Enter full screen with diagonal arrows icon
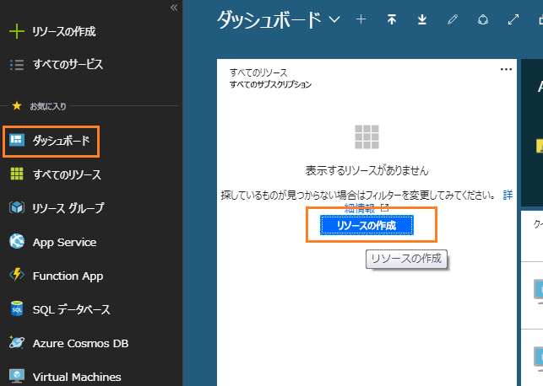543x386 pixels. 513,19
